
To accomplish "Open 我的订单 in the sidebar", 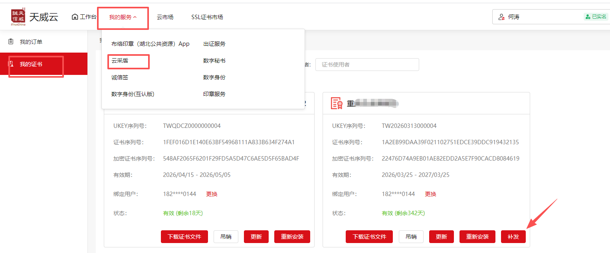I will coord(44,41).
